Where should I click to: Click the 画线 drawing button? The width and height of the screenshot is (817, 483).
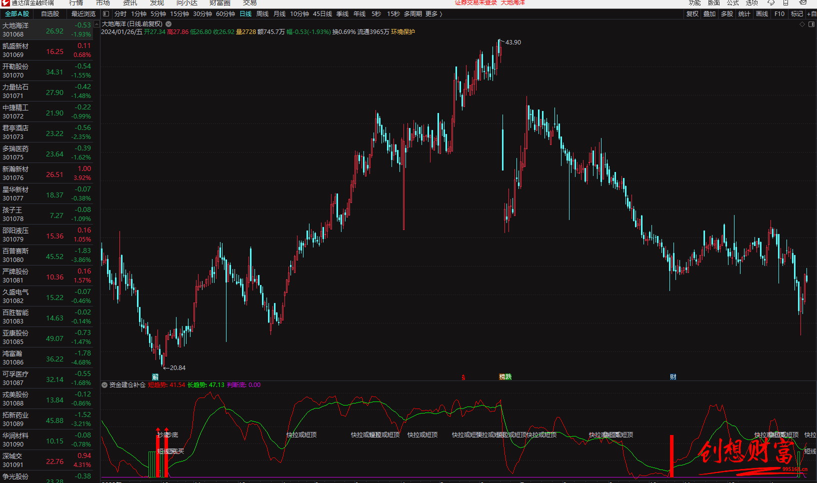pos(762,14)
